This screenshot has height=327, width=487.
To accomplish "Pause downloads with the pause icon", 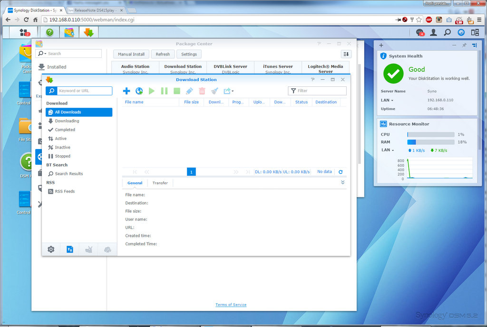I will (164, 91).
